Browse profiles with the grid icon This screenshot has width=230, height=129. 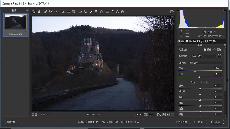tap(219, 56)
